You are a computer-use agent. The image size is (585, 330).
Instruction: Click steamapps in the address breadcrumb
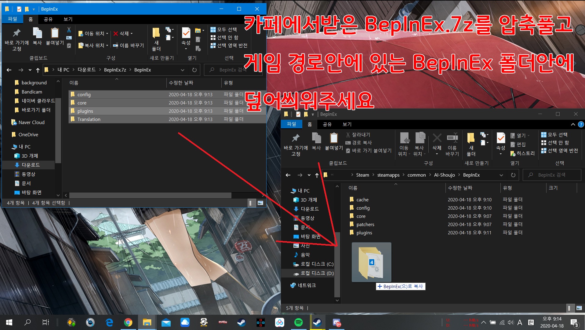[388, 175]
